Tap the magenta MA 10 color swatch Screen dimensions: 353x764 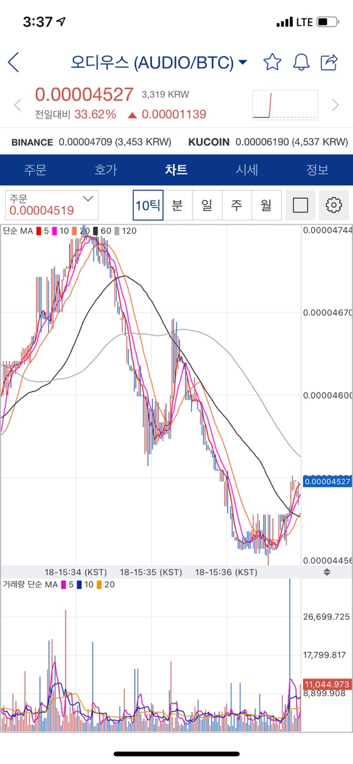click(54, 230)
